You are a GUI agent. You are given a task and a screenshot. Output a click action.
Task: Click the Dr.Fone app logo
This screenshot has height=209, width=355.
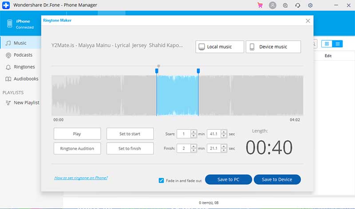point(6,5)
